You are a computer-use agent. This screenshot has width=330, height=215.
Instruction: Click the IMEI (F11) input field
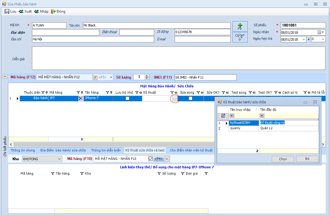click(x=206, y=78)
